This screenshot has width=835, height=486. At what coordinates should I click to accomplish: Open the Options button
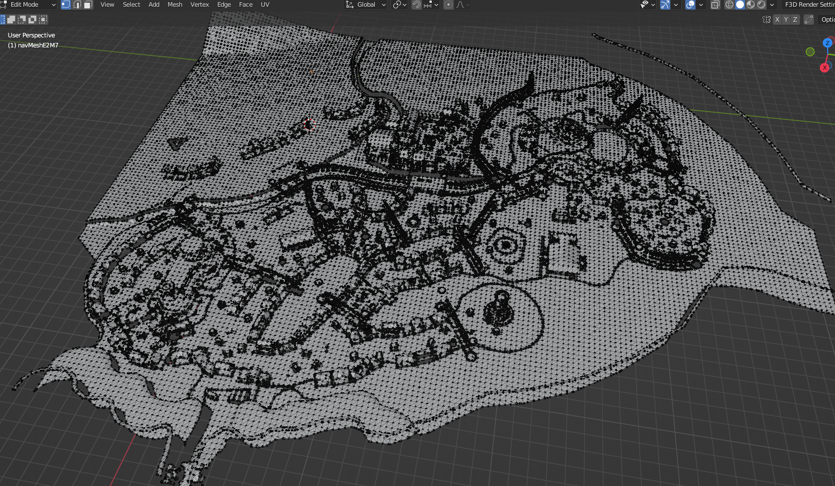[x=827, y=20]
